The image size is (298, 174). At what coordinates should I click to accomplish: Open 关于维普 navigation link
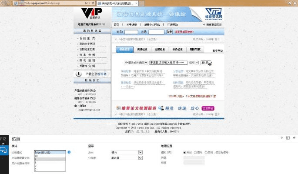[131, 25]
